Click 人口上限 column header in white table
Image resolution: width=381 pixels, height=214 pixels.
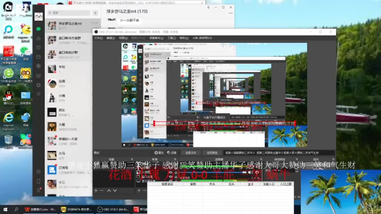click(285, 184)
